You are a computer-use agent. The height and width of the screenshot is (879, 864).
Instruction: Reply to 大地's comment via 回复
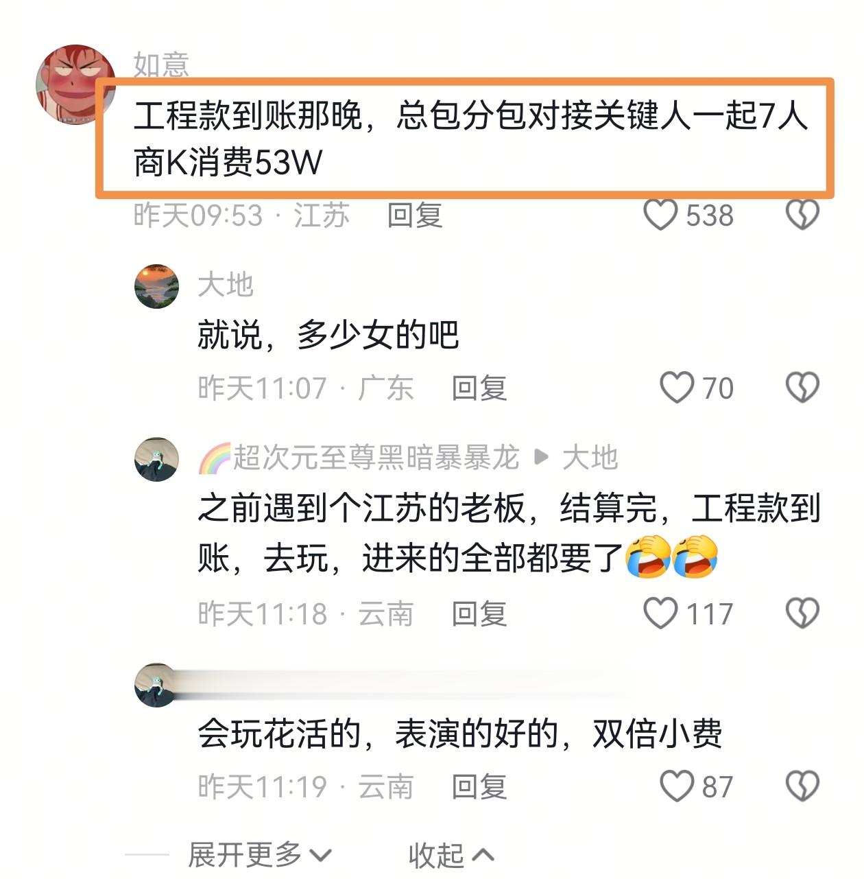479,388
